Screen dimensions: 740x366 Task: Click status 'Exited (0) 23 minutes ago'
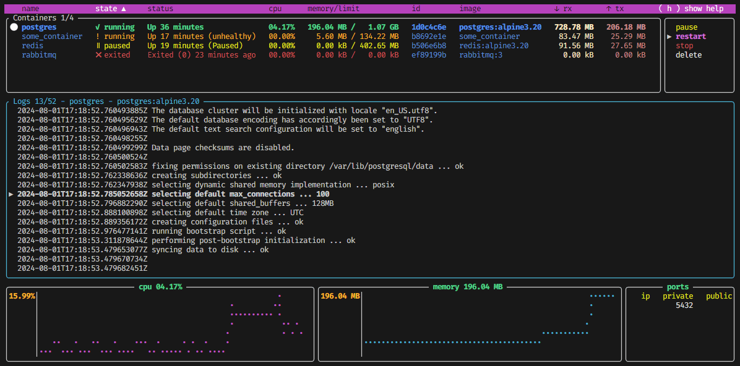click(202, 54)
